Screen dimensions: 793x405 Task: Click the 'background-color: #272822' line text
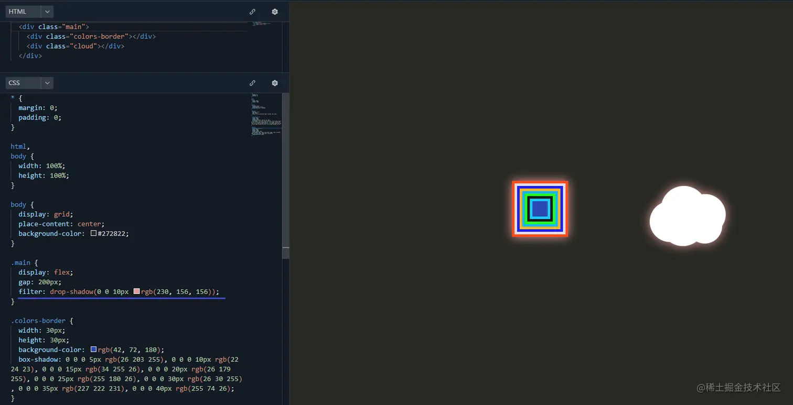(73, 234)
